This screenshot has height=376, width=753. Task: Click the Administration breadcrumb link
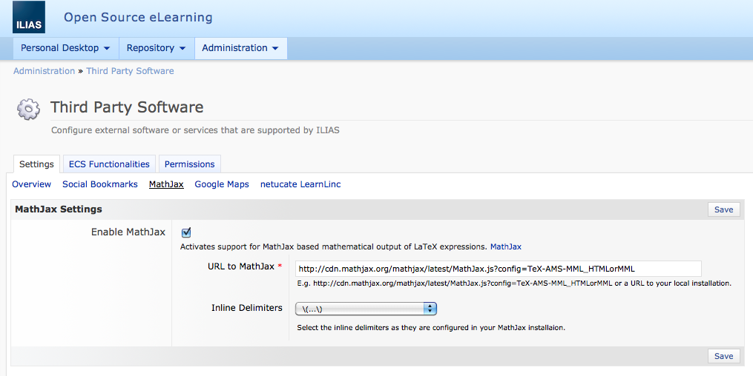tap(44, 71)
